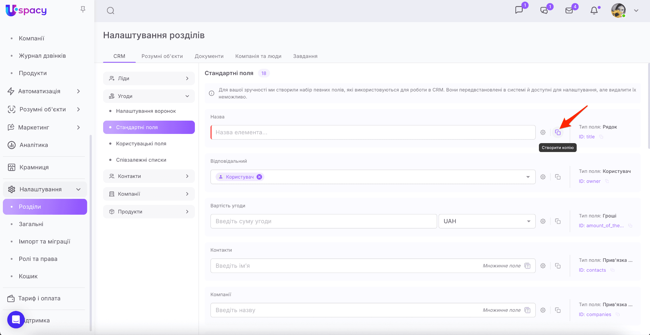Open the notifications bell

[x=594, y=11]
